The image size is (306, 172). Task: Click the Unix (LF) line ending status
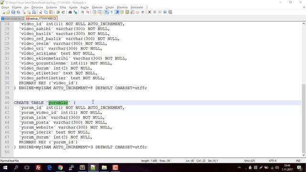click(250, 161)
